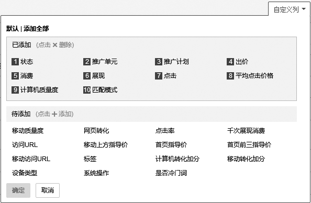Viewport: 311px width, 203px height.
Task: Add the 网页转化 column
Action: [96, 131]
